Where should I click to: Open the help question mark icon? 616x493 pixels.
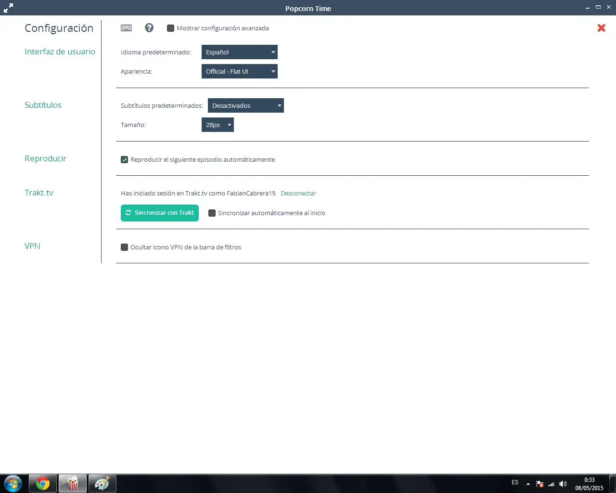point(149,28)
